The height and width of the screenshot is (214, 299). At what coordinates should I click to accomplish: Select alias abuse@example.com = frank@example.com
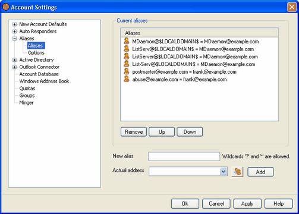(180, 79)
